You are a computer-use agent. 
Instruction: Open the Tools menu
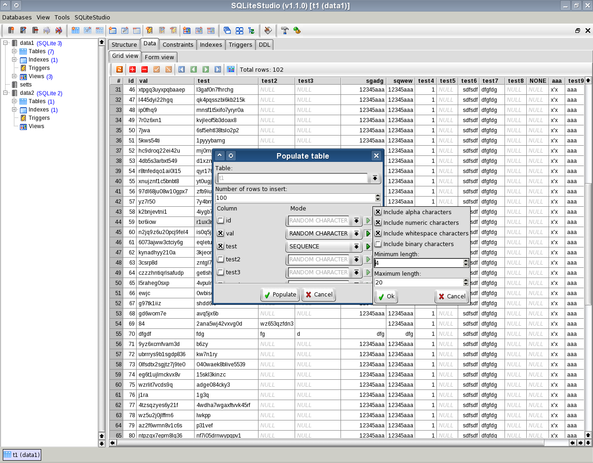click(x=62, y=17)
